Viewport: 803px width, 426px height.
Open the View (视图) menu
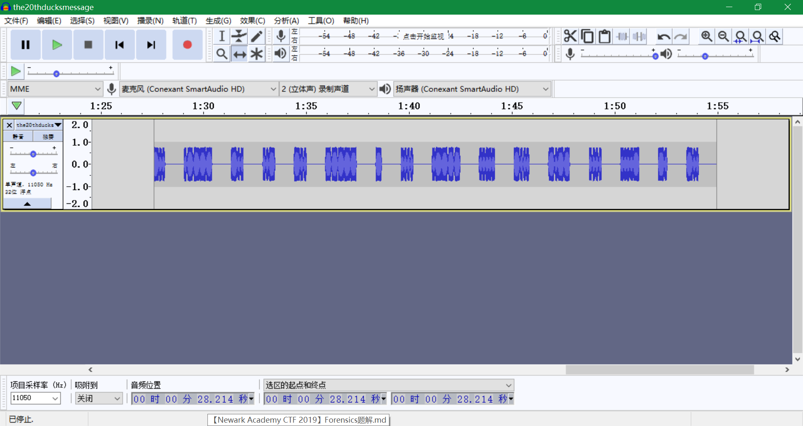[116, 21]
